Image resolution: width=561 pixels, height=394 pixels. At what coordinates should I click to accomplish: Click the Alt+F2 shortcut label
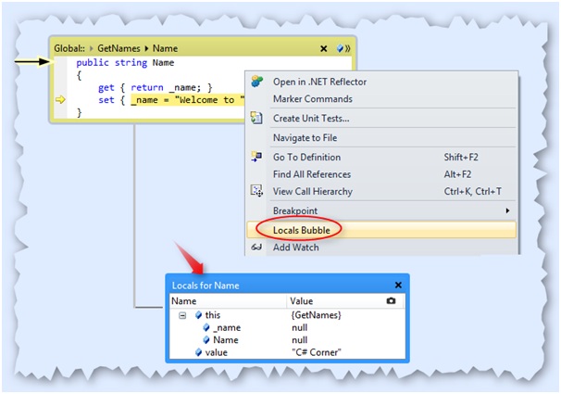coord(457,174)
